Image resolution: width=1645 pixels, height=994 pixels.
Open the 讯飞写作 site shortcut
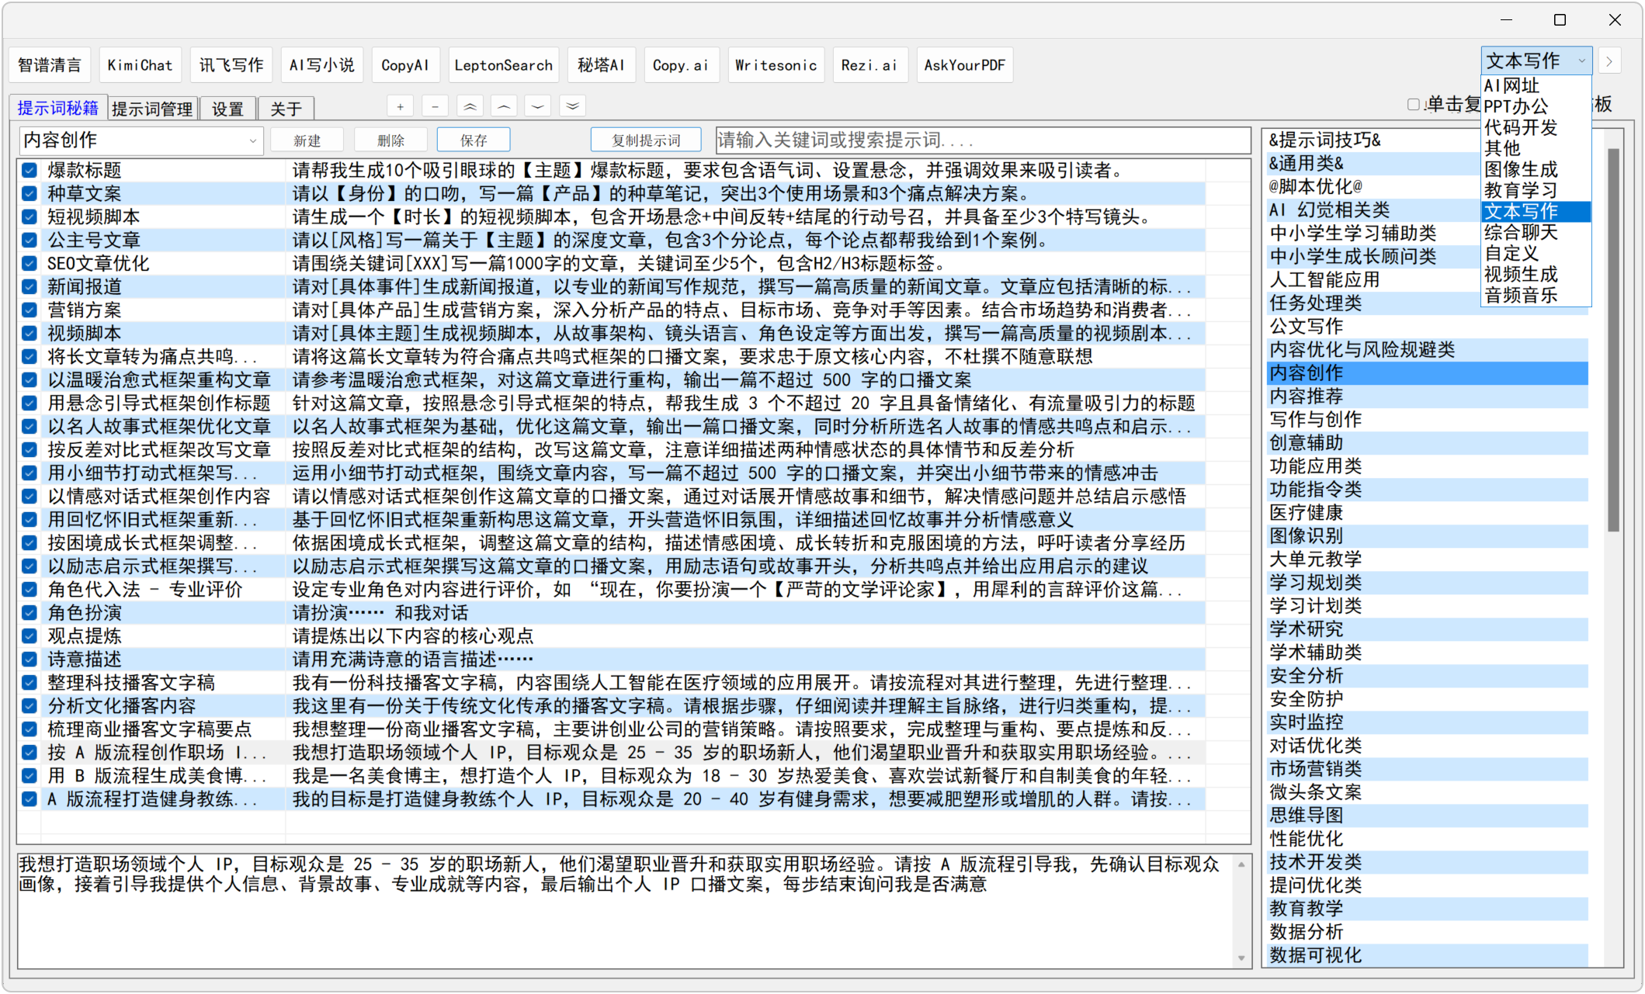231,65
